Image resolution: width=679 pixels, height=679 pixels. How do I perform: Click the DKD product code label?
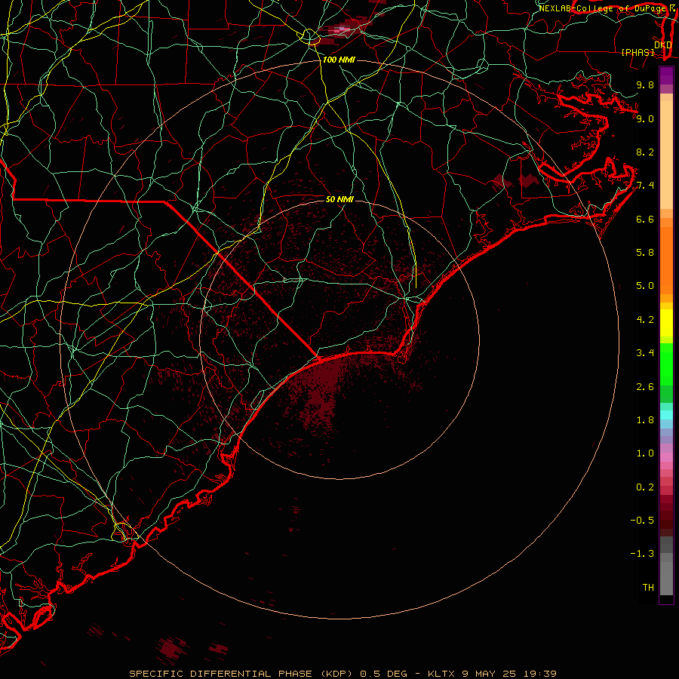click(x=663, y=45)
